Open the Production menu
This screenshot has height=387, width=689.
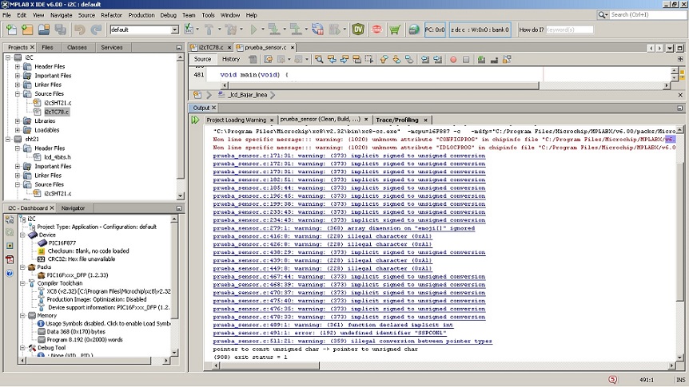point(141,15)
